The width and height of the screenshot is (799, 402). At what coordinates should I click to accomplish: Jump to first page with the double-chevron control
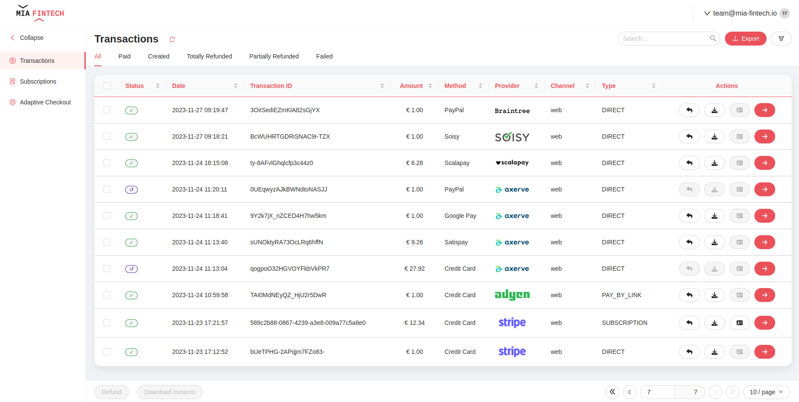(612, 392)
